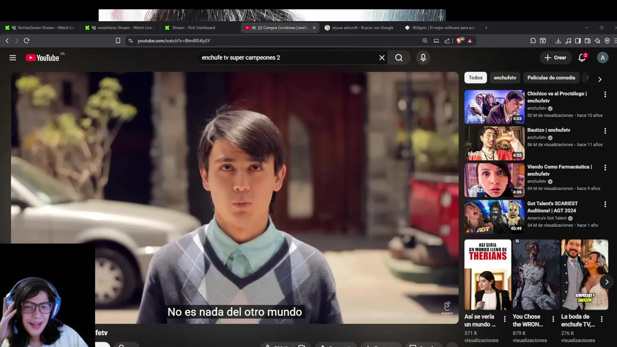This screenshot has height=347, width=617.
Task: Open options for Así se vería un mundo short
Action: click(505, 319)
